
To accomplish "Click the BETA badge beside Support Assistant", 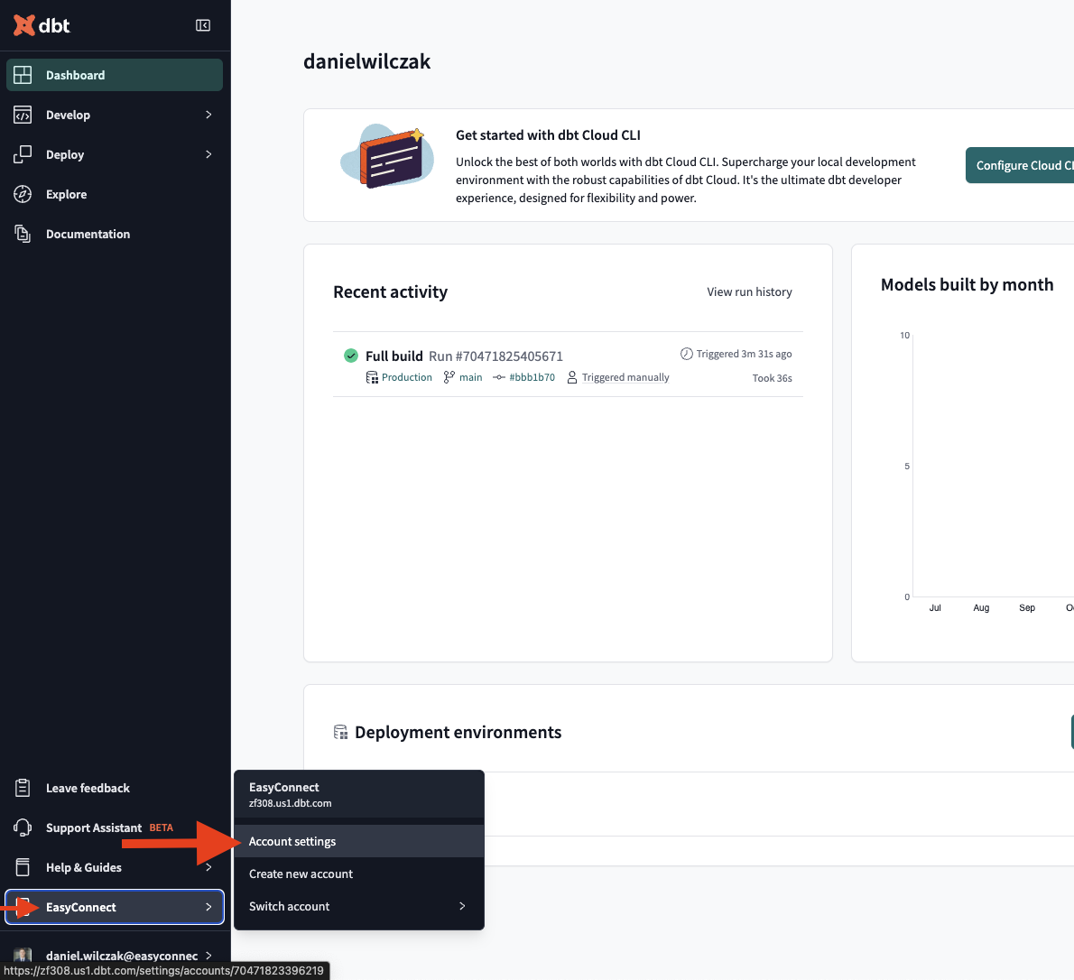I will point(161,827).
